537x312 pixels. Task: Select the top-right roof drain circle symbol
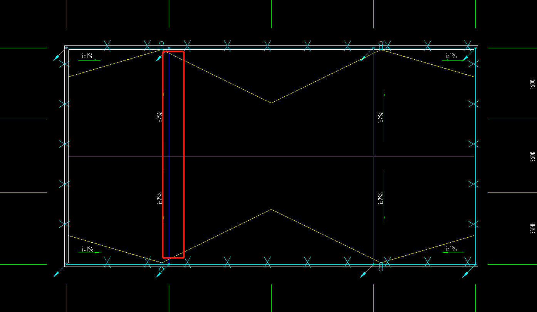(381, 43)
